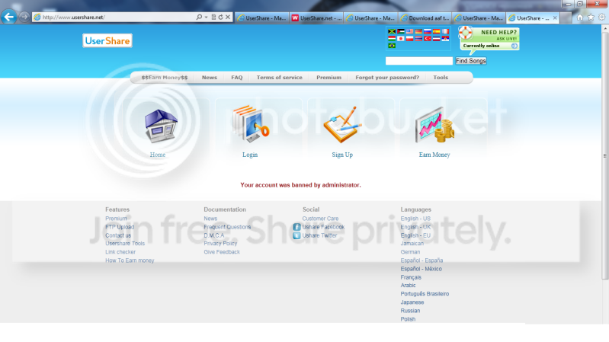
Task: Open Ushare Twitter icon link
Action: pyautogui.click(x=296, y=235)
